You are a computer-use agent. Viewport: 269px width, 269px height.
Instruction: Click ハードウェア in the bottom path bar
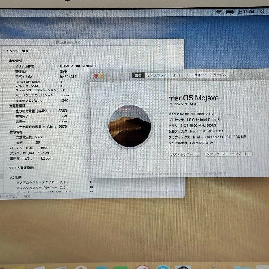click(x=9, y=196)
